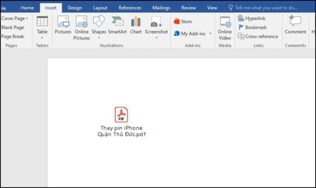This screenshot has height=188, width=316.
Task: Click the Hyperlink icon
Action: 241,18
